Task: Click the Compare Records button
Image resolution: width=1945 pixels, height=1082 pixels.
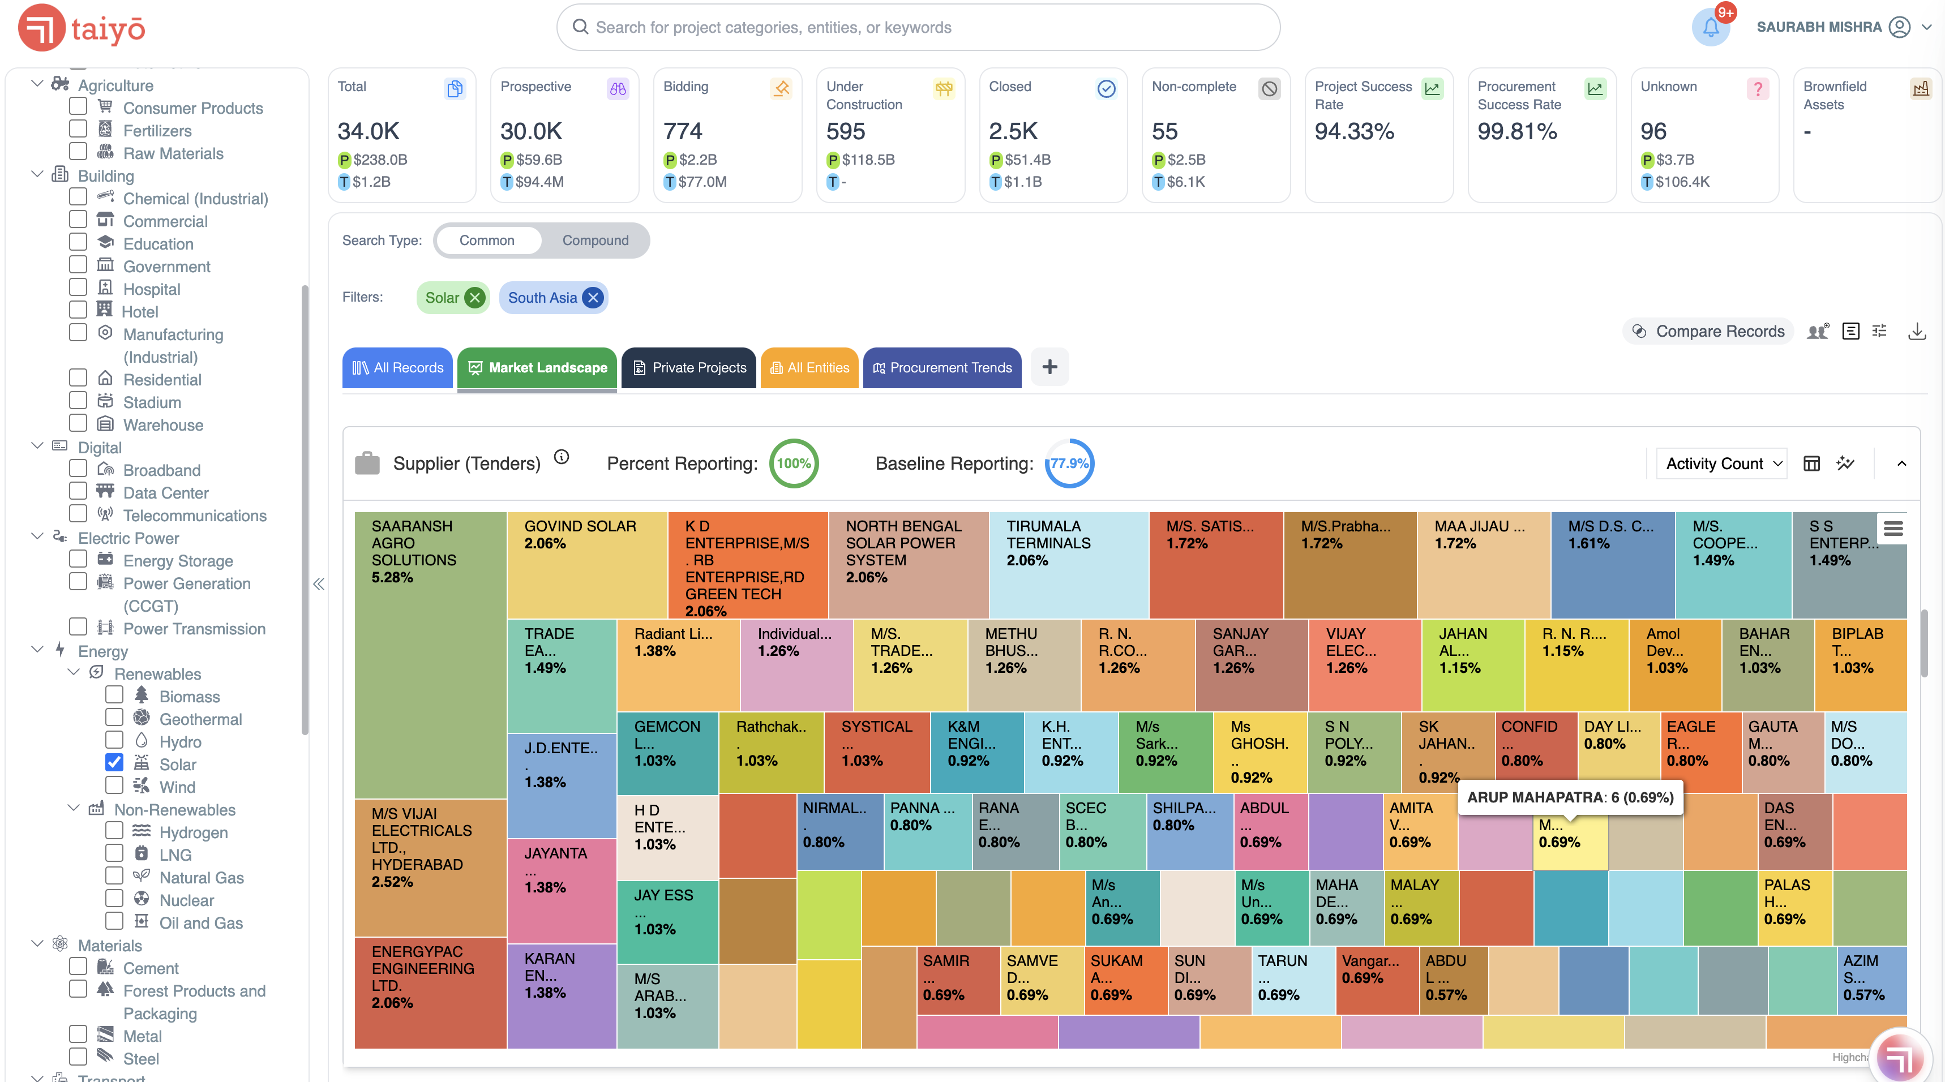Action: [x=1708, y=330]
